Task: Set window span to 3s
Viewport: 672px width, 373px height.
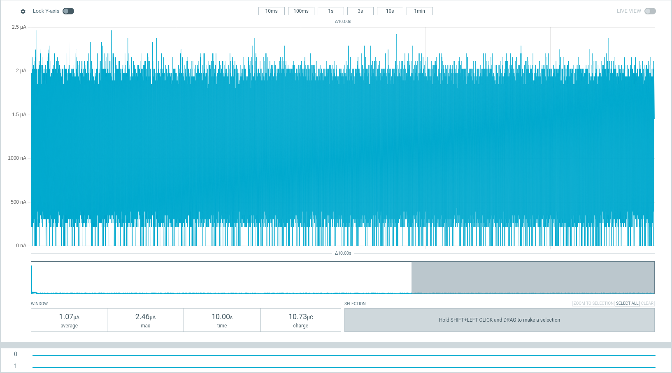Action: (x=360, y=11)
